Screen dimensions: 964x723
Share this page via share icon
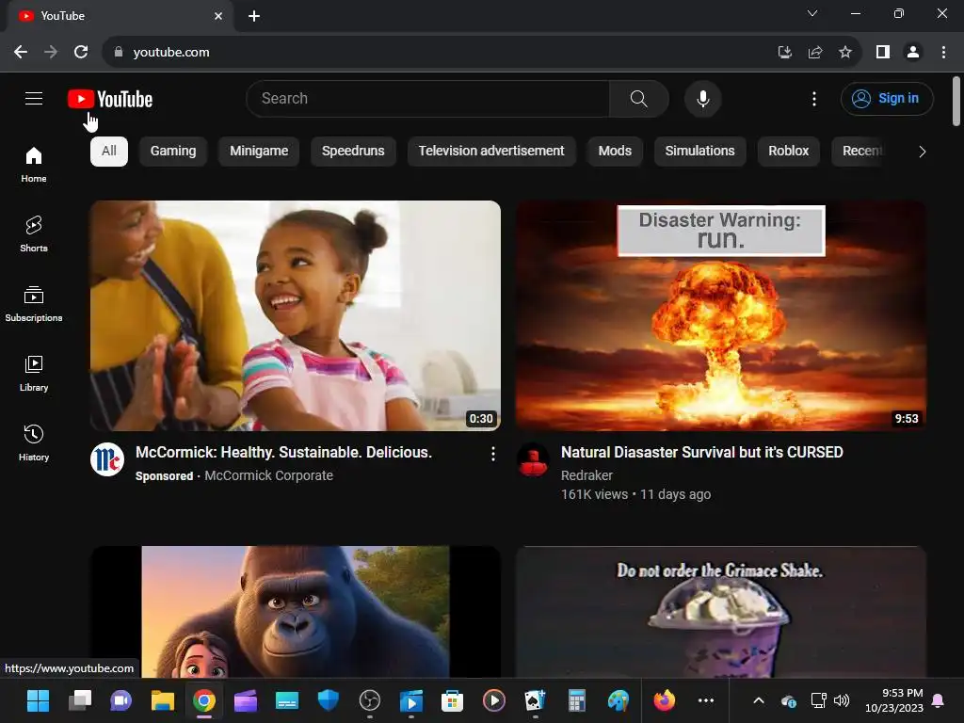815,53
